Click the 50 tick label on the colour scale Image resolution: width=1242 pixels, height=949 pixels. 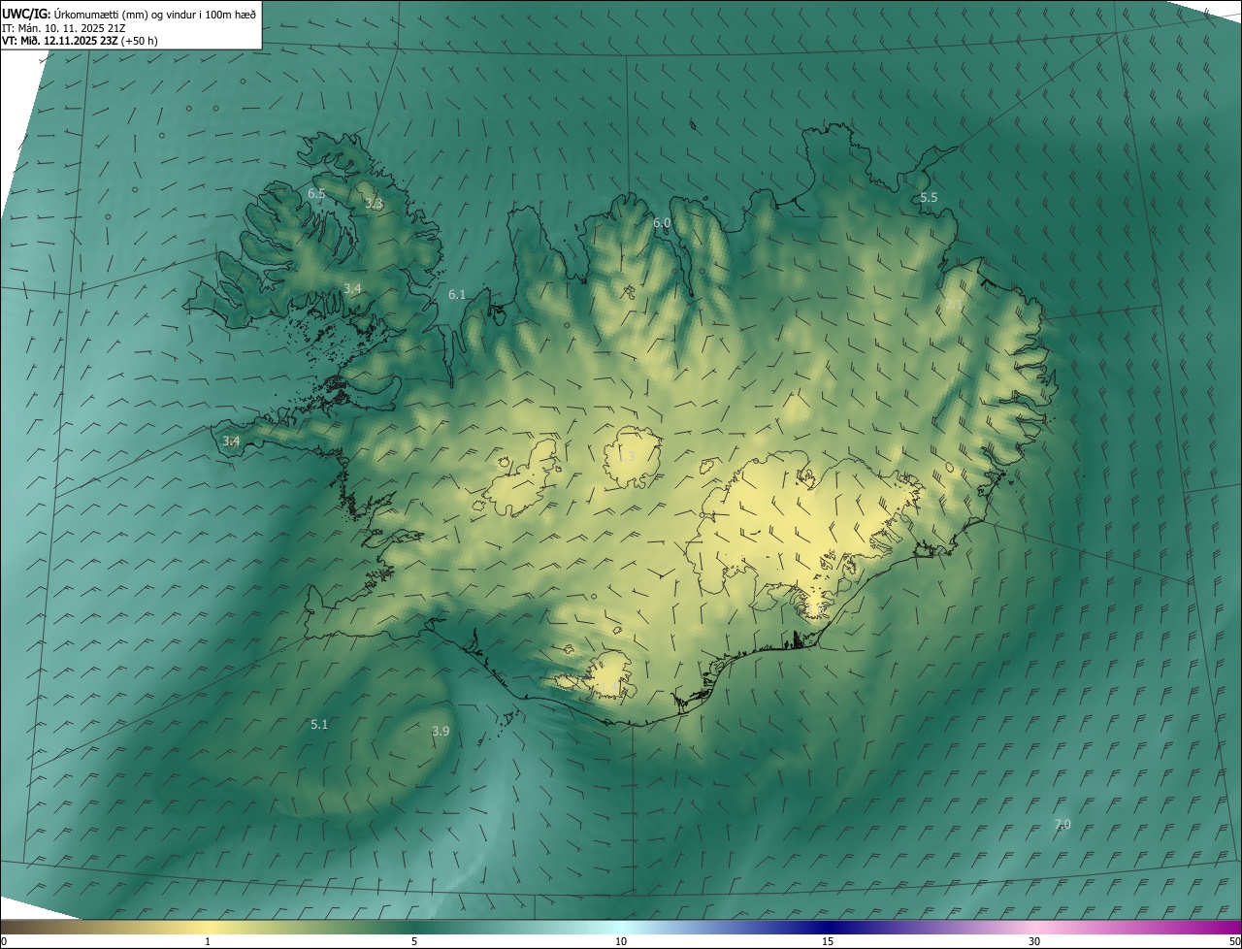(x=1234, y=941)
